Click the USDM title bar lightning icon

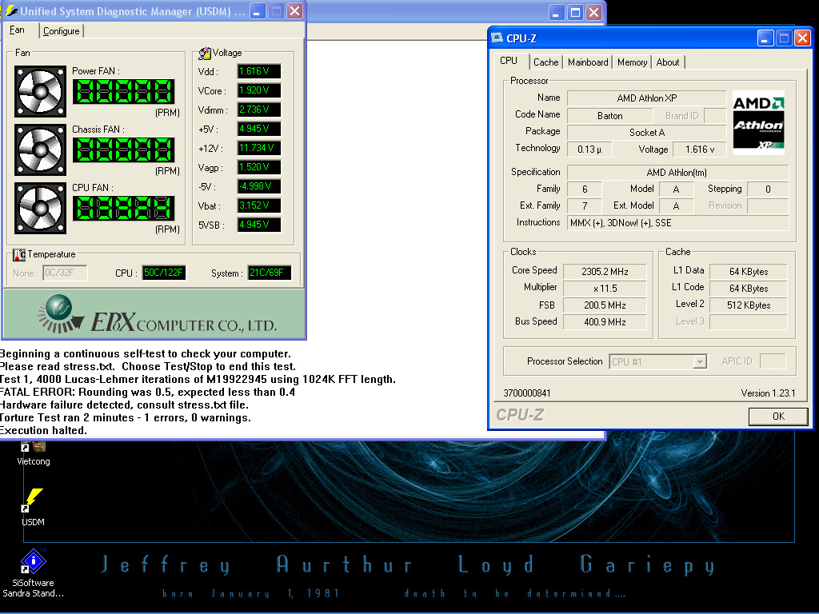coord(11,11)
